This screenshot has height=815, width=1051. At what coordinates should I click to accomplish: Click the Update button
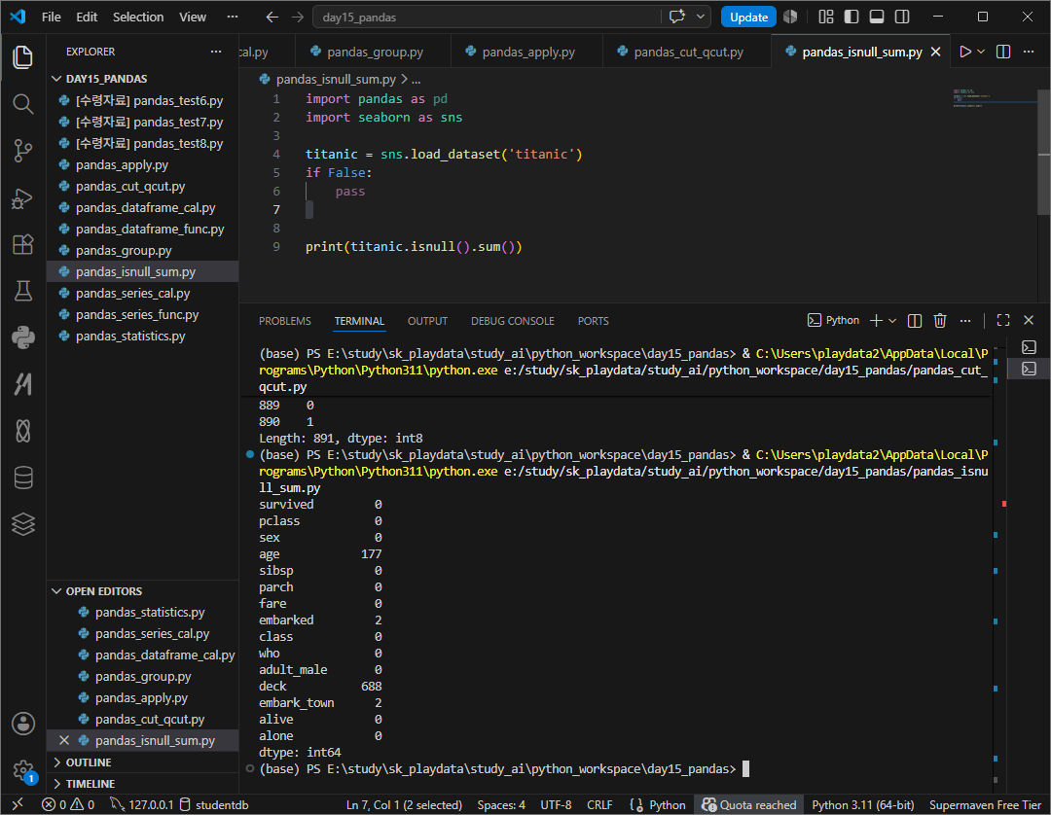(748, 17)
